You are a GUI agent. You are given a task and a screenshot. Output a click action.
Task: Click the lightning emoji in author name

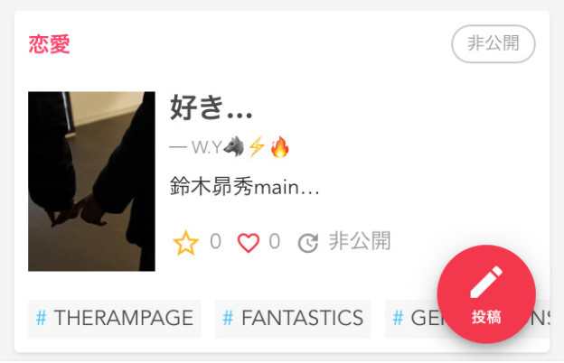258,146
